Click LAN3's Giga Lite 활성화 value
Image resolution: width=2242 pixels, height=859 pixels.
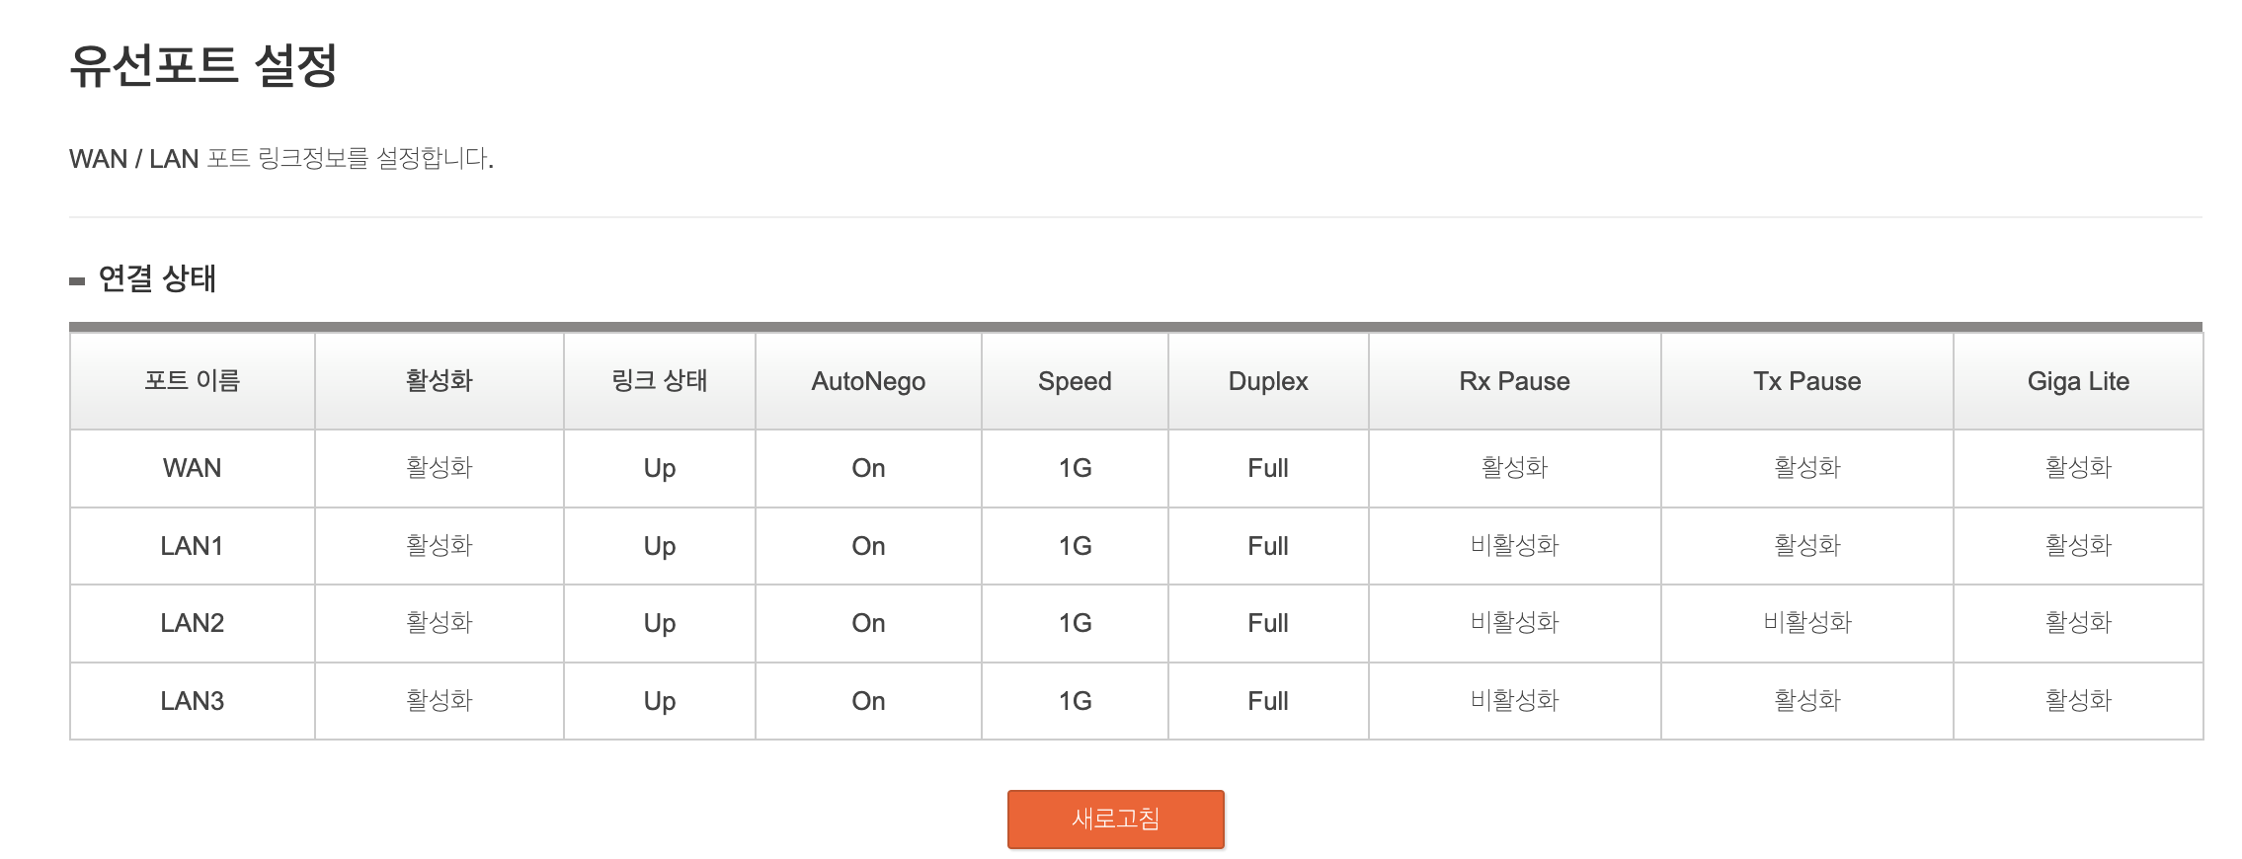pos(2078,701)
